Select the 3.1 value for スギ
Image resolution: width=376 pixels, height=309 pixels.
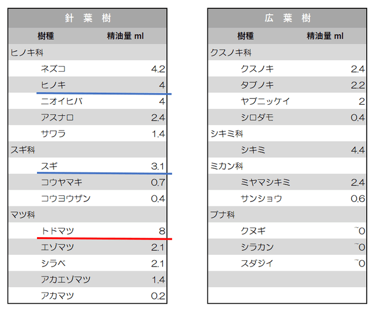point(157,167)
